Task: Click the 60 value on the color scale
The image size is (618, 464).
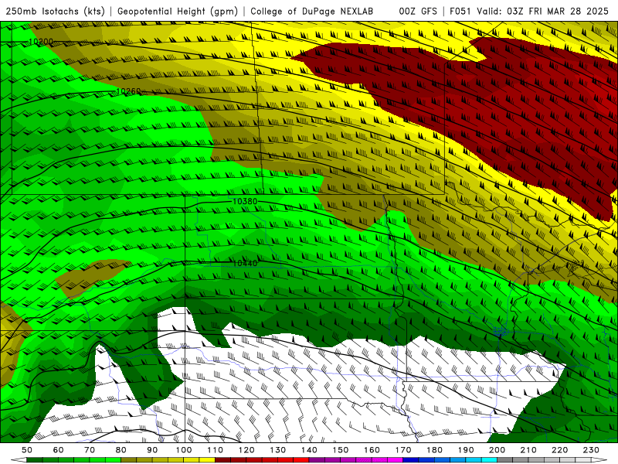Action: click(59, 450)
